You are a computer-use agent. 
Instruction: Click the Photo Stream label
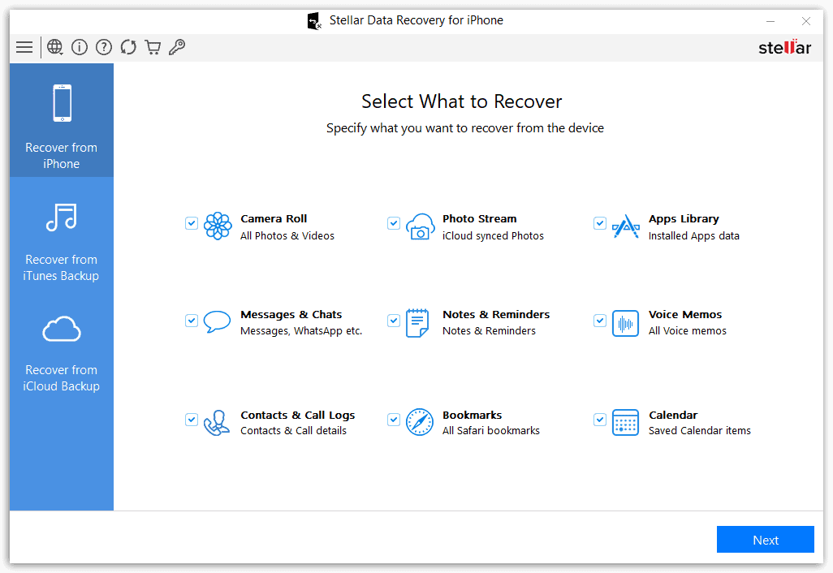(479, 219)
